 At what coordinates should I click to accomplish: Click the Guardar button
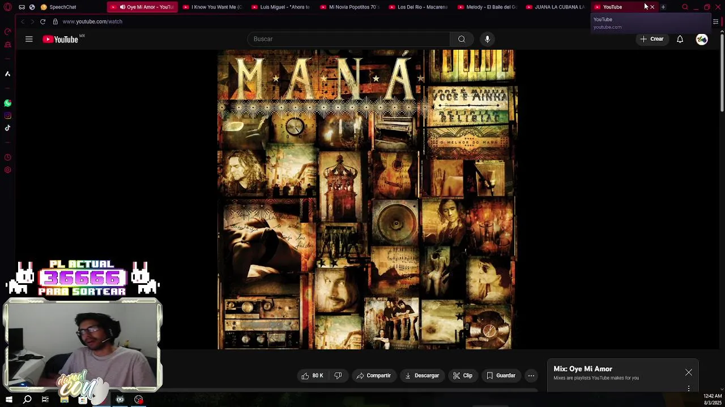click(x=501, y=375)
